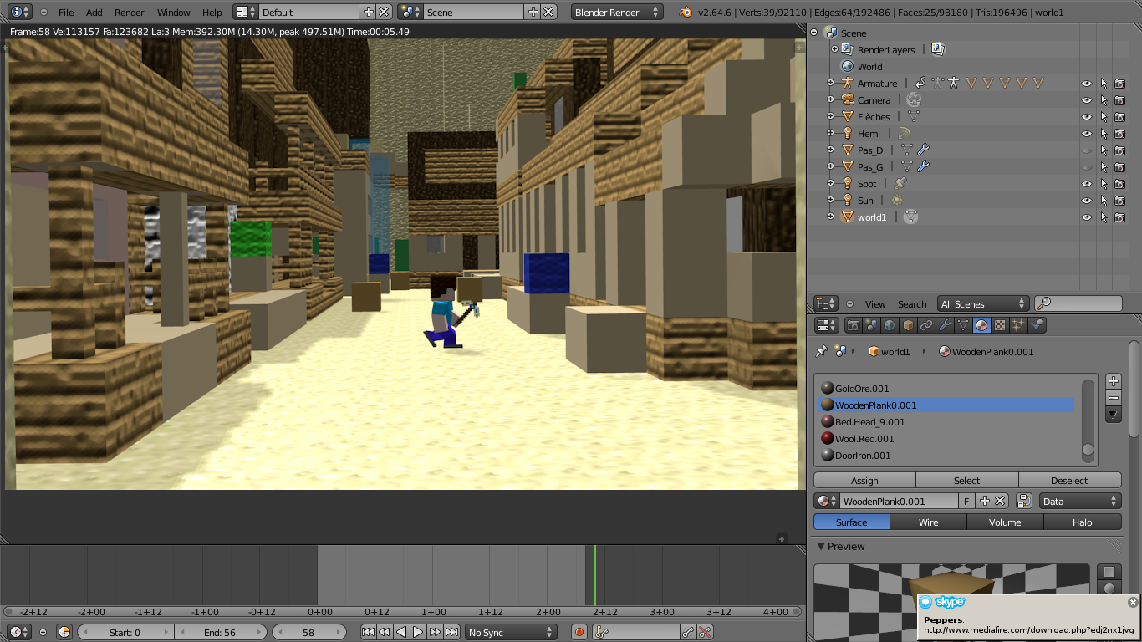Open the Add menu
Viewport: 1142px width, 642px height.
point(94,13)
